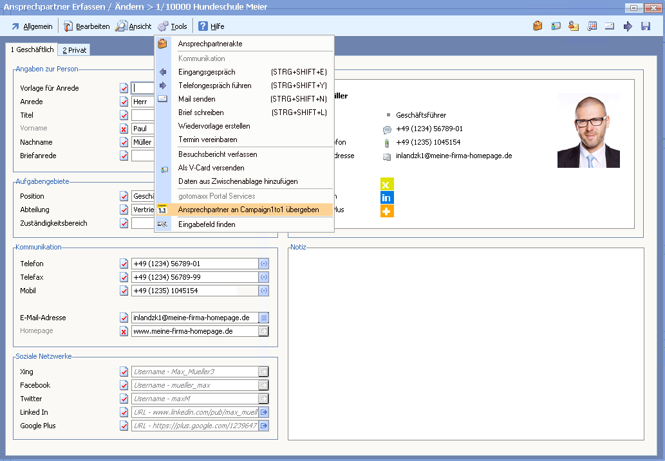Switch to the '2 Privat' tab
The height and width of the screenshot is (461, 665).
74,50
